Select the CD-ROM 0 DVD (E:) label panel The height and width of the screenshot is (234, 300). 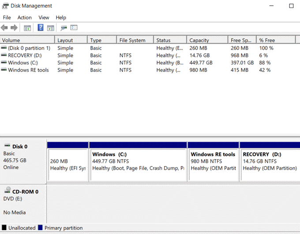pos(23,204)
